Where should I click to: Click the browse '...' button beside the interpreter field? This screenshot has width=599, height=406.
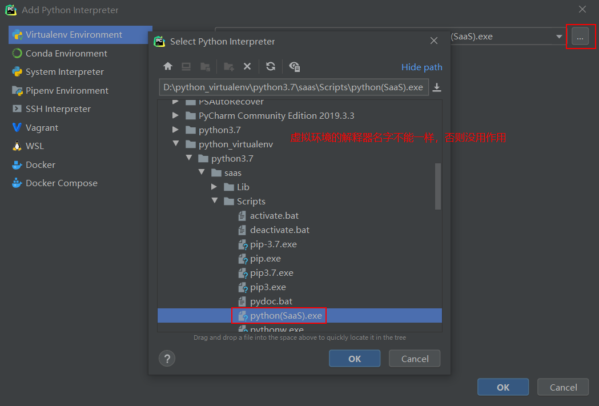point(580,37)
